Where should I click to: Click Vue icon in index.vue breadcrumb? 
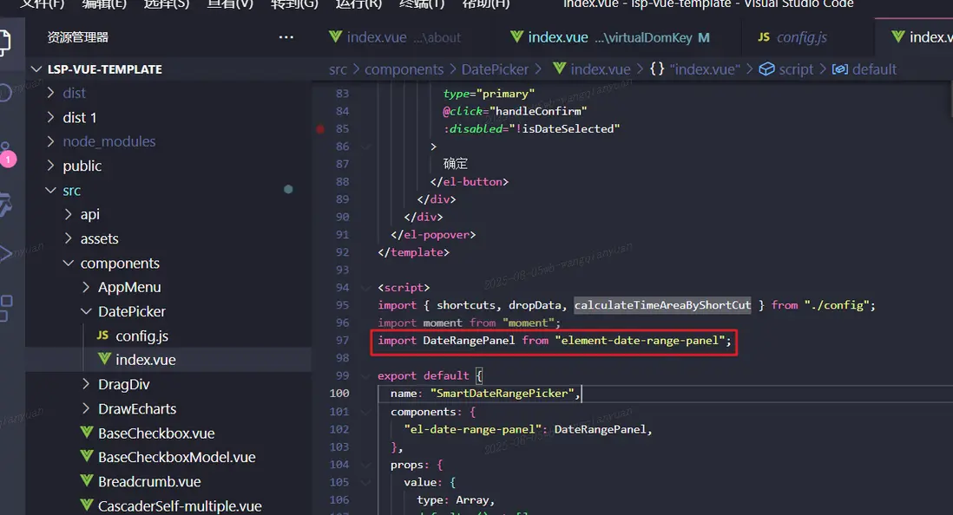(x=559, y=68)
